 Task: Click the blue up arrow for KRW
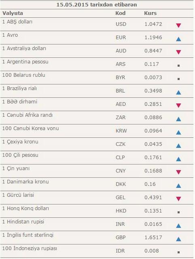point(178,132)
